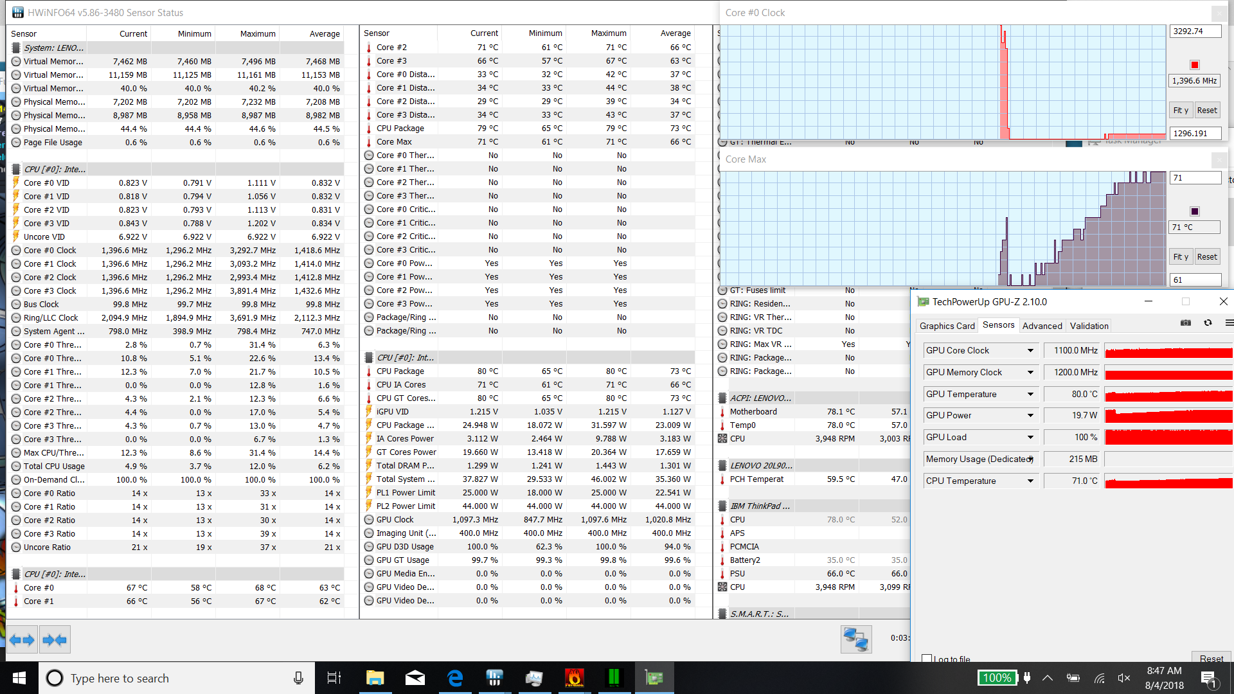Viewport: 1234px width, 694px height.
Task: Open FurMark icon on taskbar
Action: 574,678
